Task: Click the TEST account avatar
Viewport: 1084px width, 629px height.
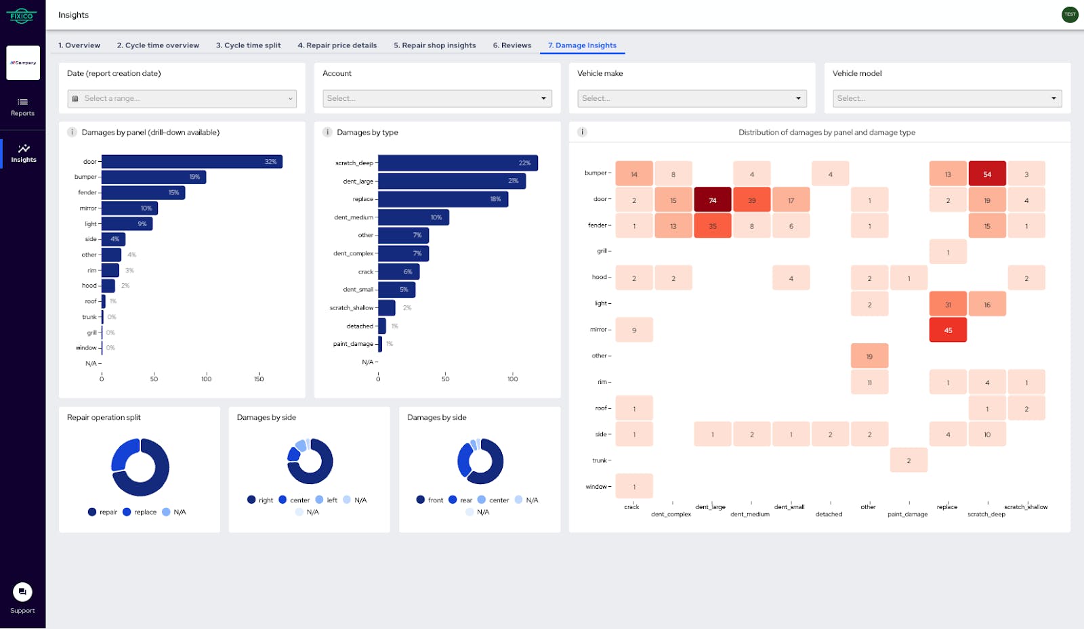Action: tap(1069, 14)
